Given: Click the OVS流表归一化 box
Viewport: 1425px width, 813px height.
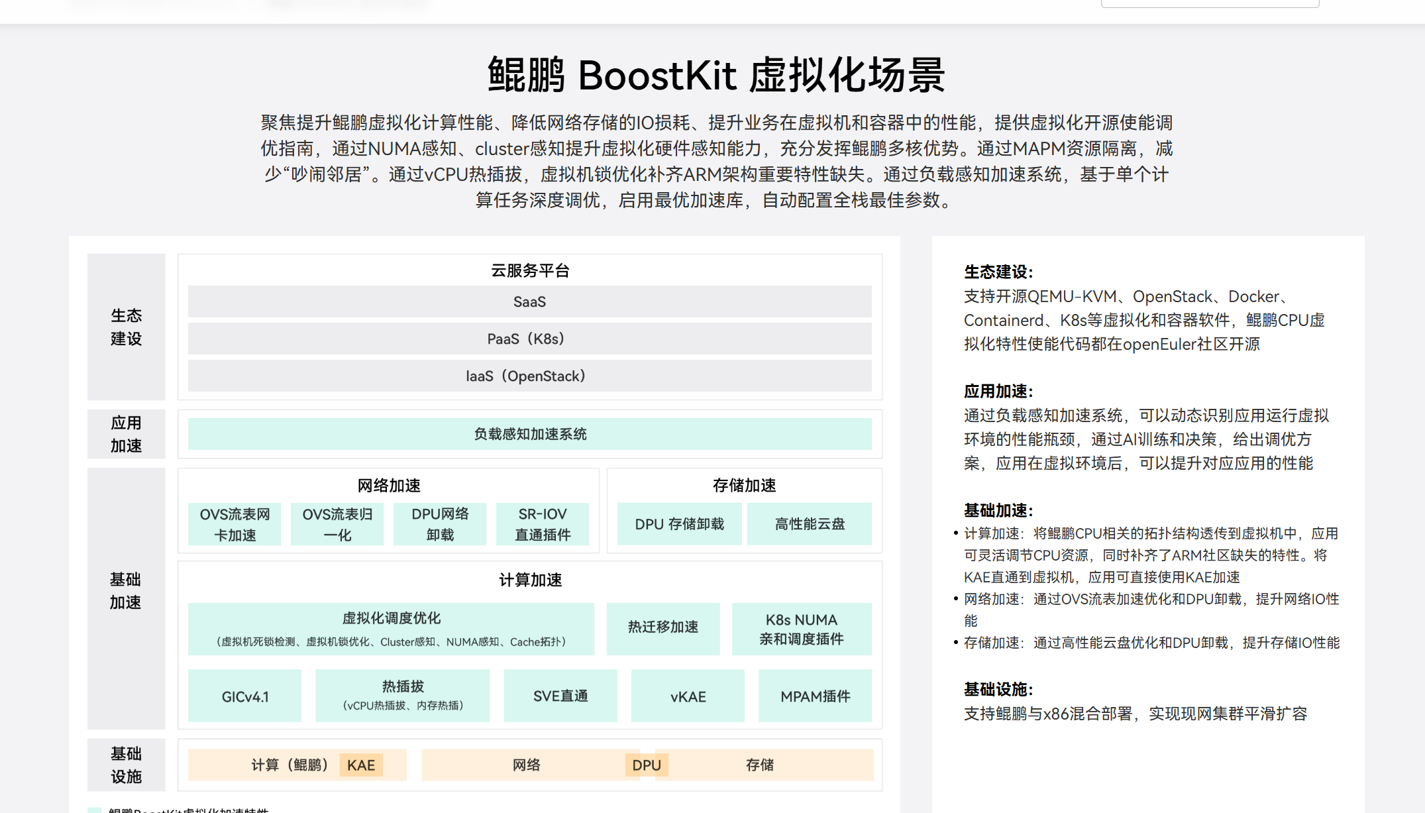Looking at the screenshot, I should pos(337,524).
